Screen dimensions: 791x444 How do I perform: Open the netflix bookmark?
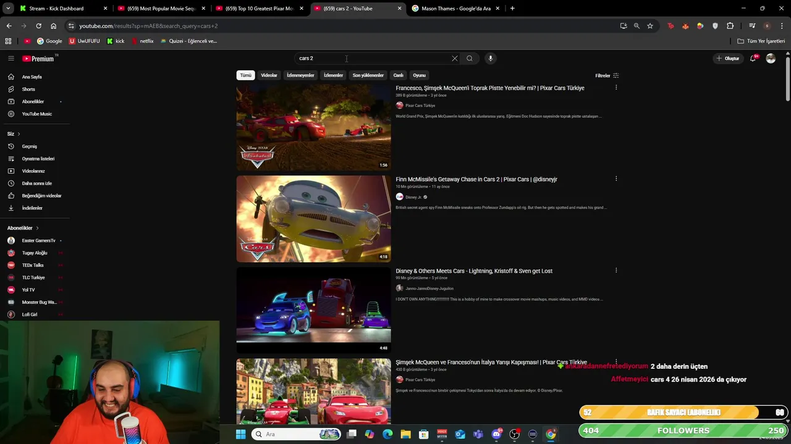(142, 41)
